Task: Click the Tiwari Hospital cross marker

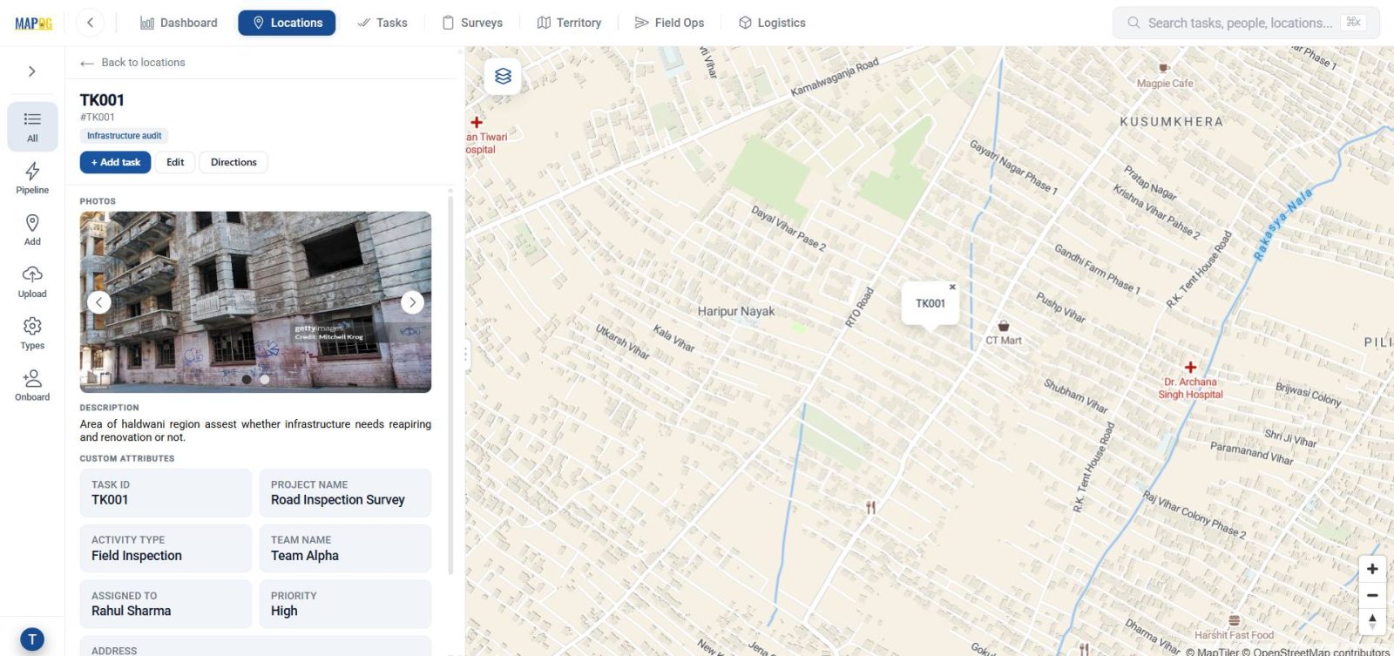Action: [x=477, y=123]
